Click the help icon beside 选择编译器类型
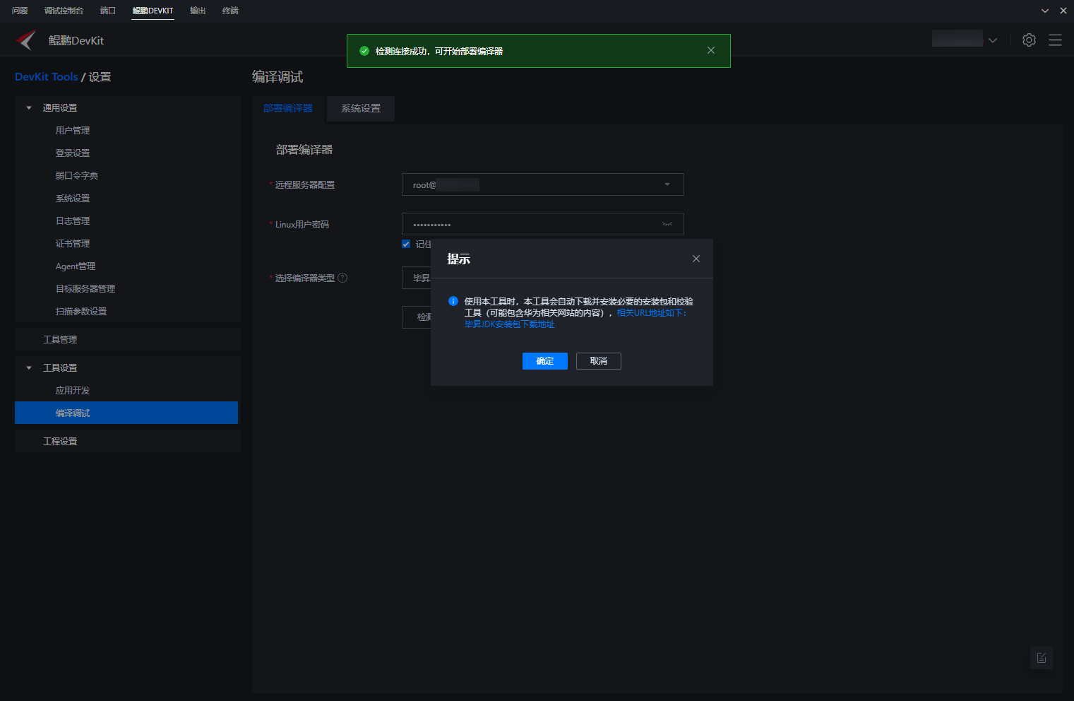The image size is (1074, 701). (342, 278)
